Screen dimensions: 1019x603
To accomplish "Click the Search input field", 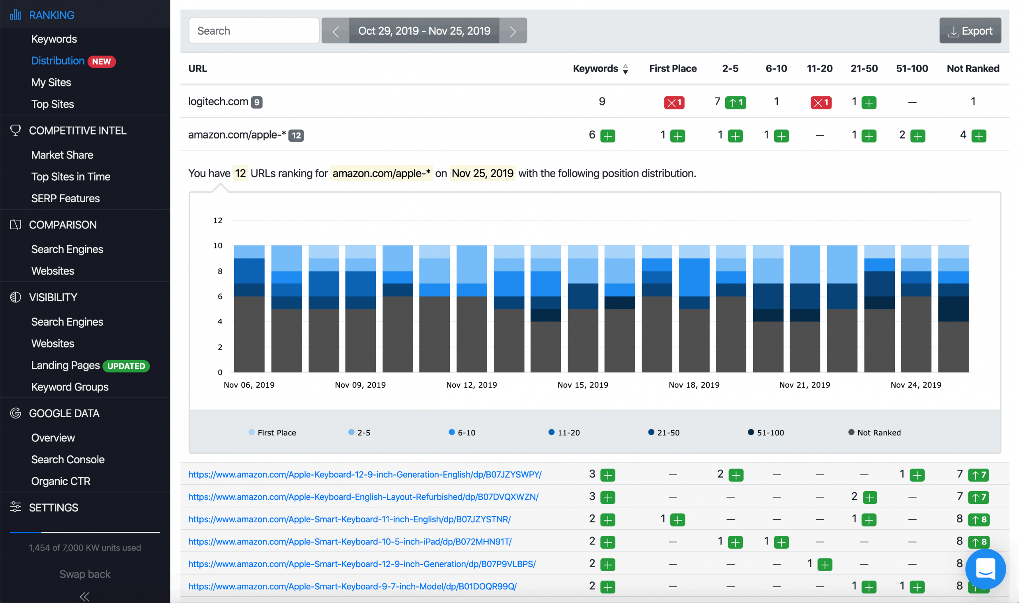I will point(254,31).
